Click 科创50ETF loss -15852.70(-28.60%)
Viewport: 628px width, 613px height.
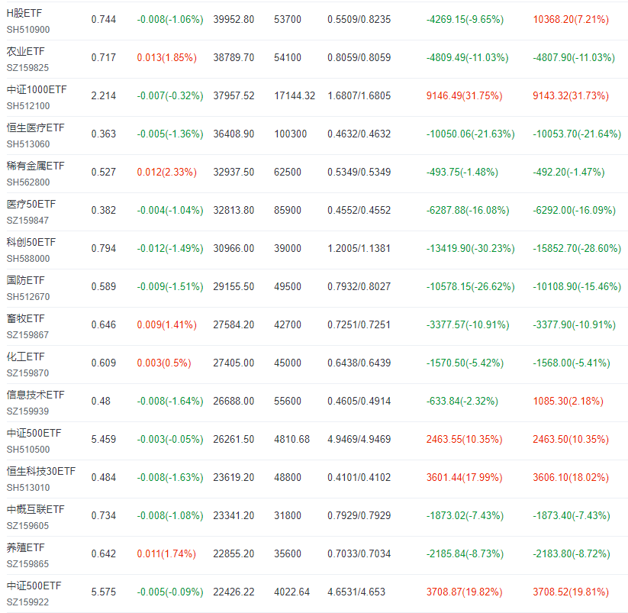577,248
